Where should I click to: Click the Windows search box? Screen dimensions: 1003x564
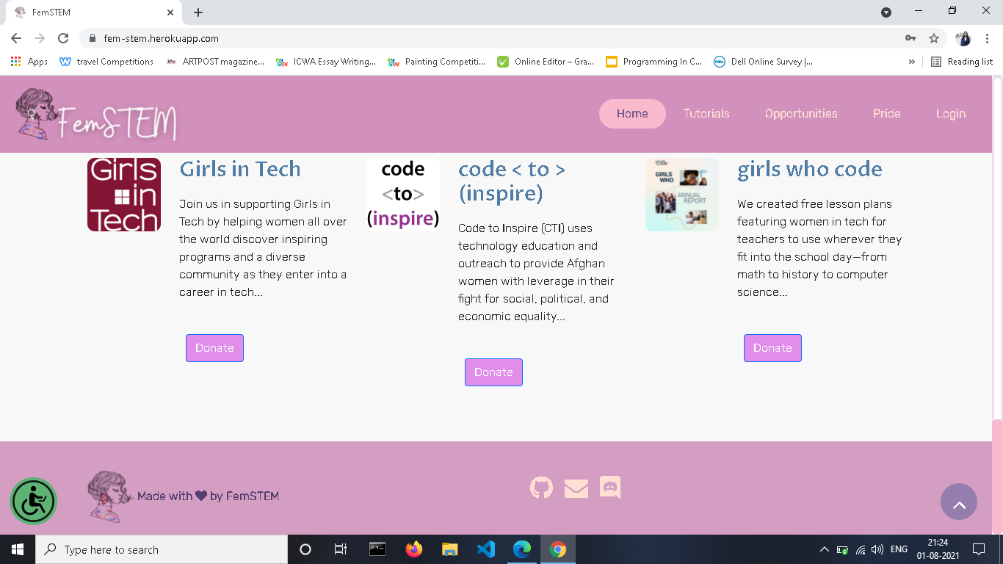pyautogui.click(x=162, y=549)
